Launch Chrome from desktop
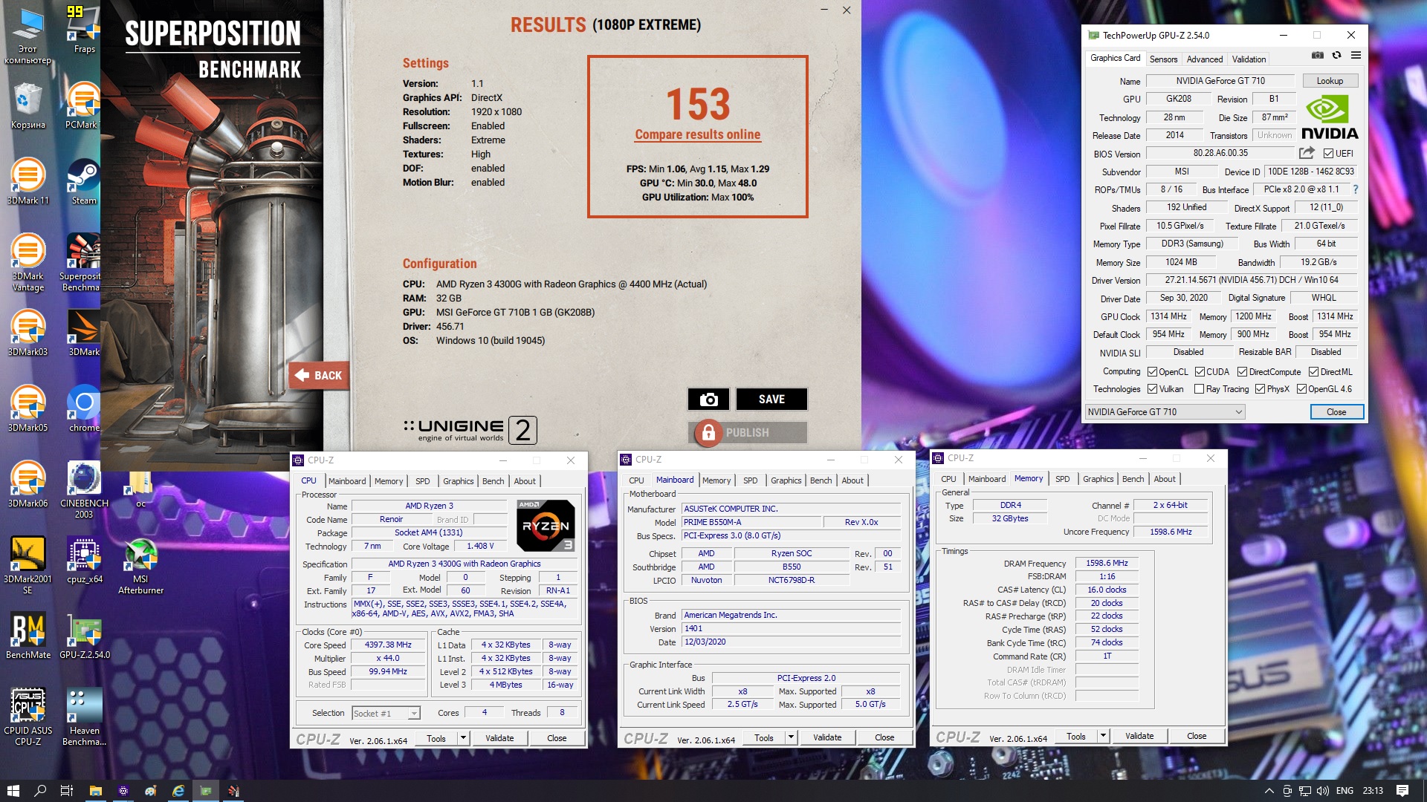Screen dimensions: 1427x802 tap(84, 408)
